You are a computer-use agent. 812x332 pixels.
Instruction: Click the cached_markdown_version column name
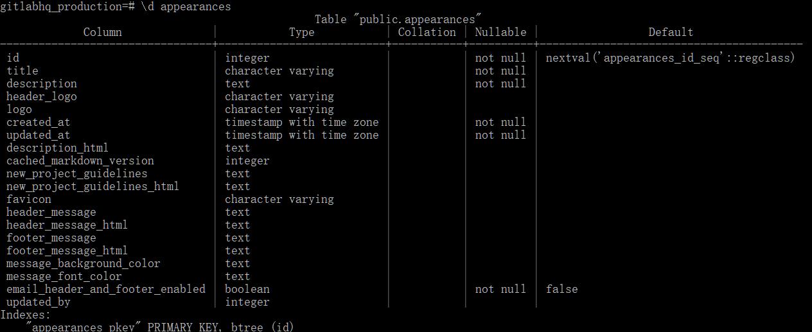[80, 161]
